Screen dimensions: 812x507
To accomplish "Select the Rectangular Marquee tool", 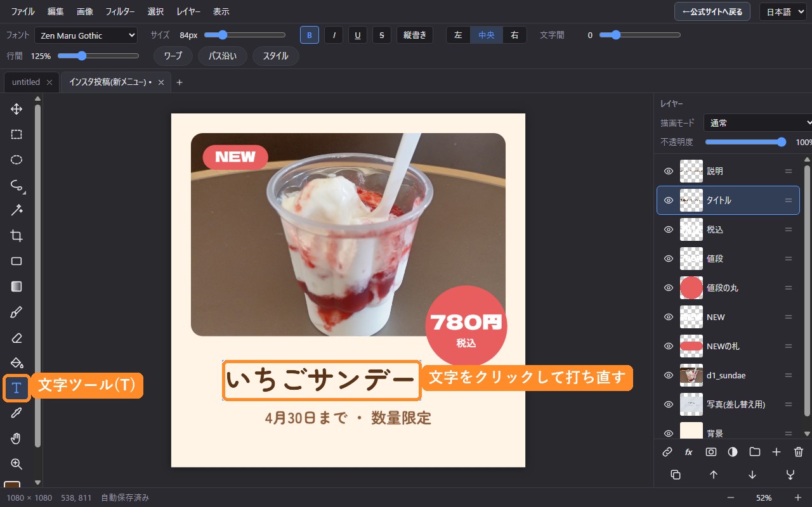I will (x=16, y=134).
